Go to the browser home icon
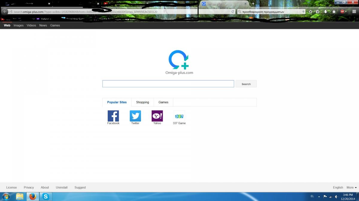This screenshot has height=201, width=359. 334,12
